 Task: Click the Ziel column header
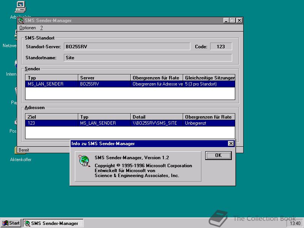pos(52,117)
